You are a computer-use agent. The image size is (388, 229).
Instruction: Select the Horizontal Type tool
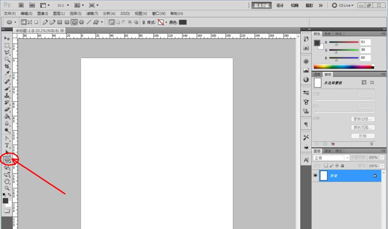[x=7, y=145]
